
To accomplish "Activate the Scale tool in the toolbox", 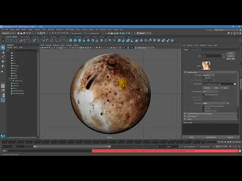I will click(3, 71).
